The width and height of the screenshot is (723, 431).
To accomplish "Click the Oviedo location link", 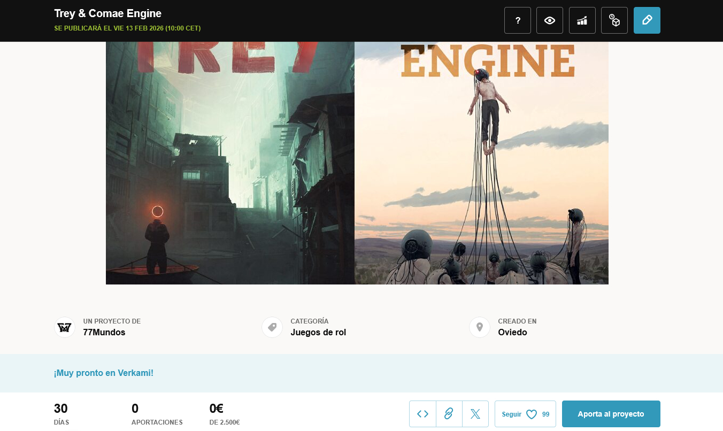I will [512, 332].
